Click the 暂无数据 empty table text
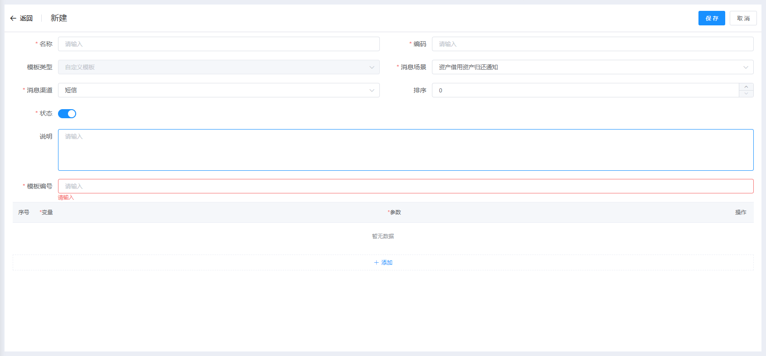Viewport: 766px width, 356px height. pos(383,236)
